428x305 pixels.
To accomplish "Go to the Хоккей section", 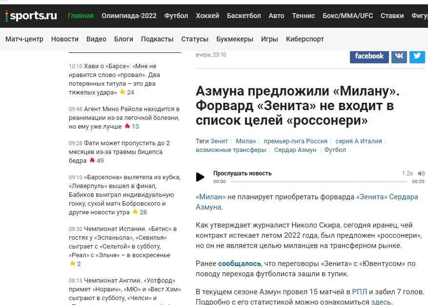I will [x=207, y=16].
